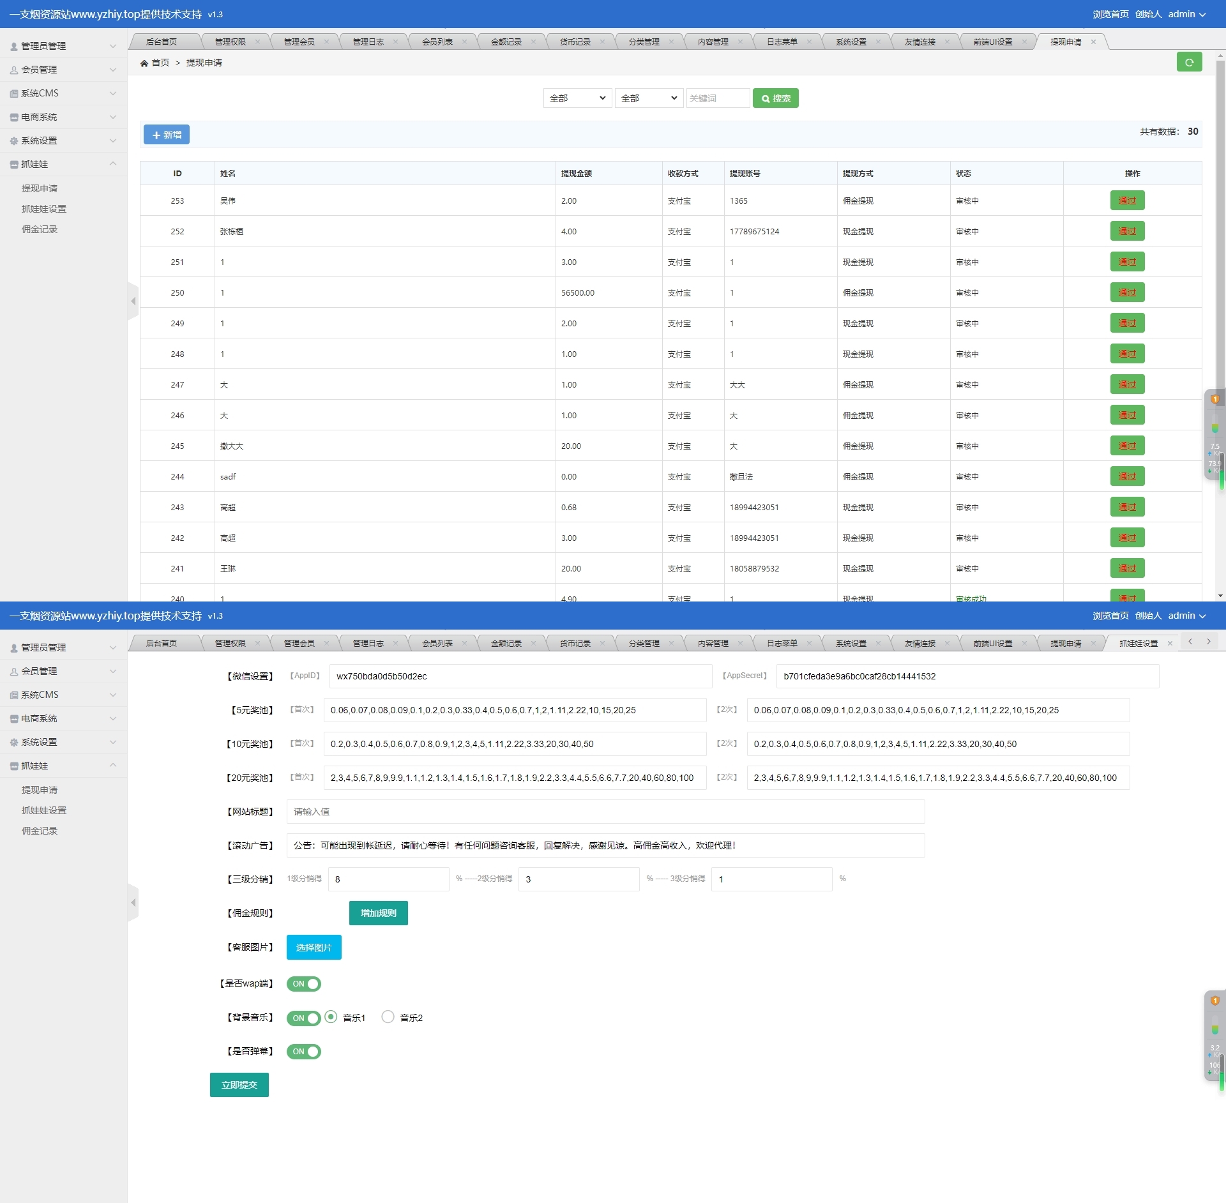Click 通过 button for ID 253 row
The width and height of the screenshot is (1226, 1203).
pos(1128,200)
